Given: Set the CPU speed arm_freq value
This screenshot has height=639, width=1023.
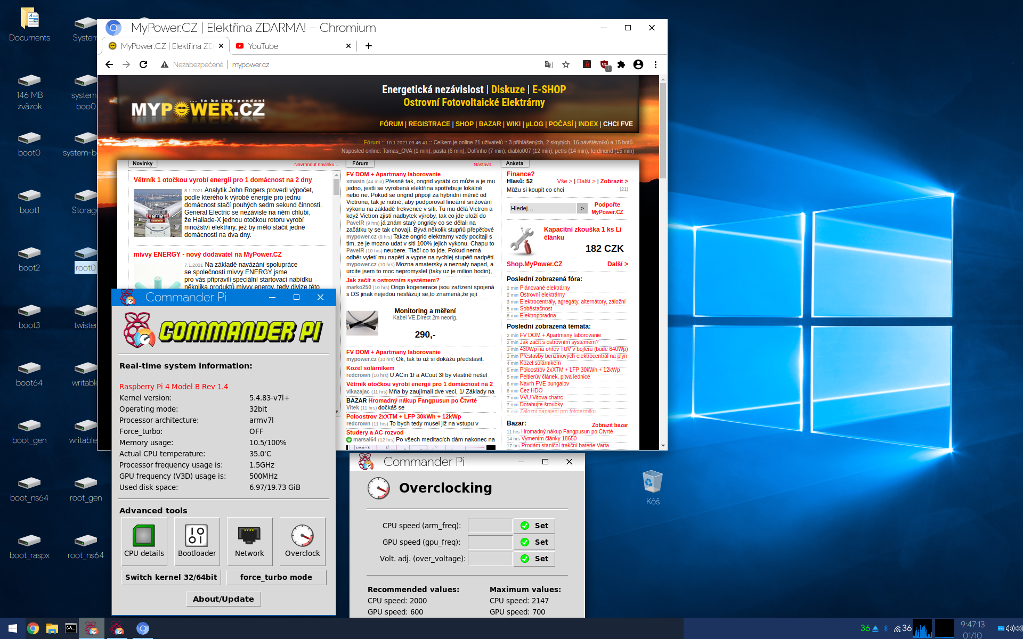Looking at the screenshot, I should pyautogui.click(x=535, y=526).
